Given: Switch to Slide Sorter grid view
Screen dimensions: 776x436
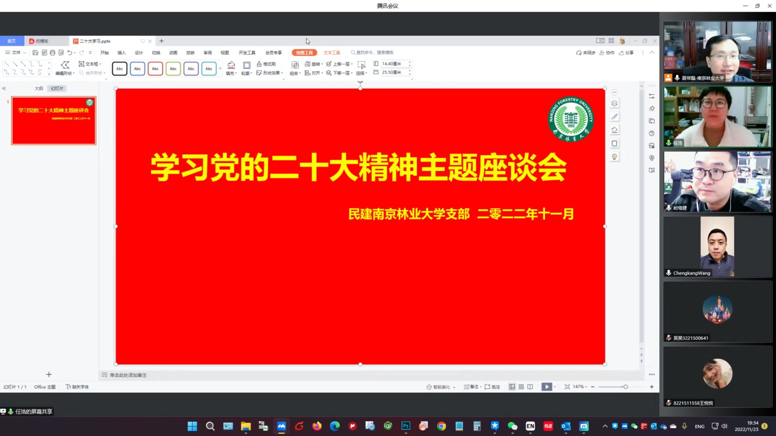Looking at the screenshot, I should [521, 387].
